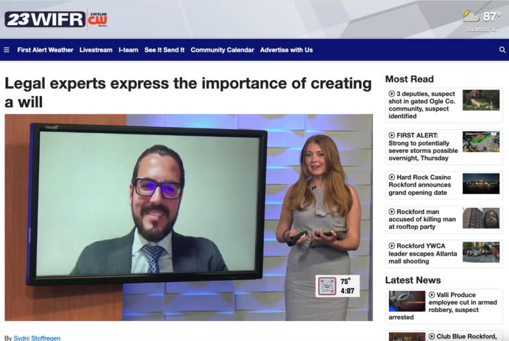Click the partly cloudy weather icon
The width and height of the screenshot is (509, 341).
(471, 16)
